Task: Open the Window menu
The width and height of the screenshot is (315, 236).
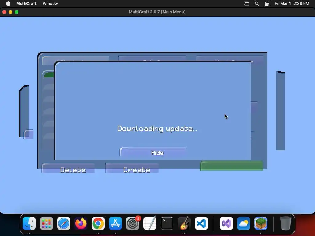Action: click(x=50, y=3)
